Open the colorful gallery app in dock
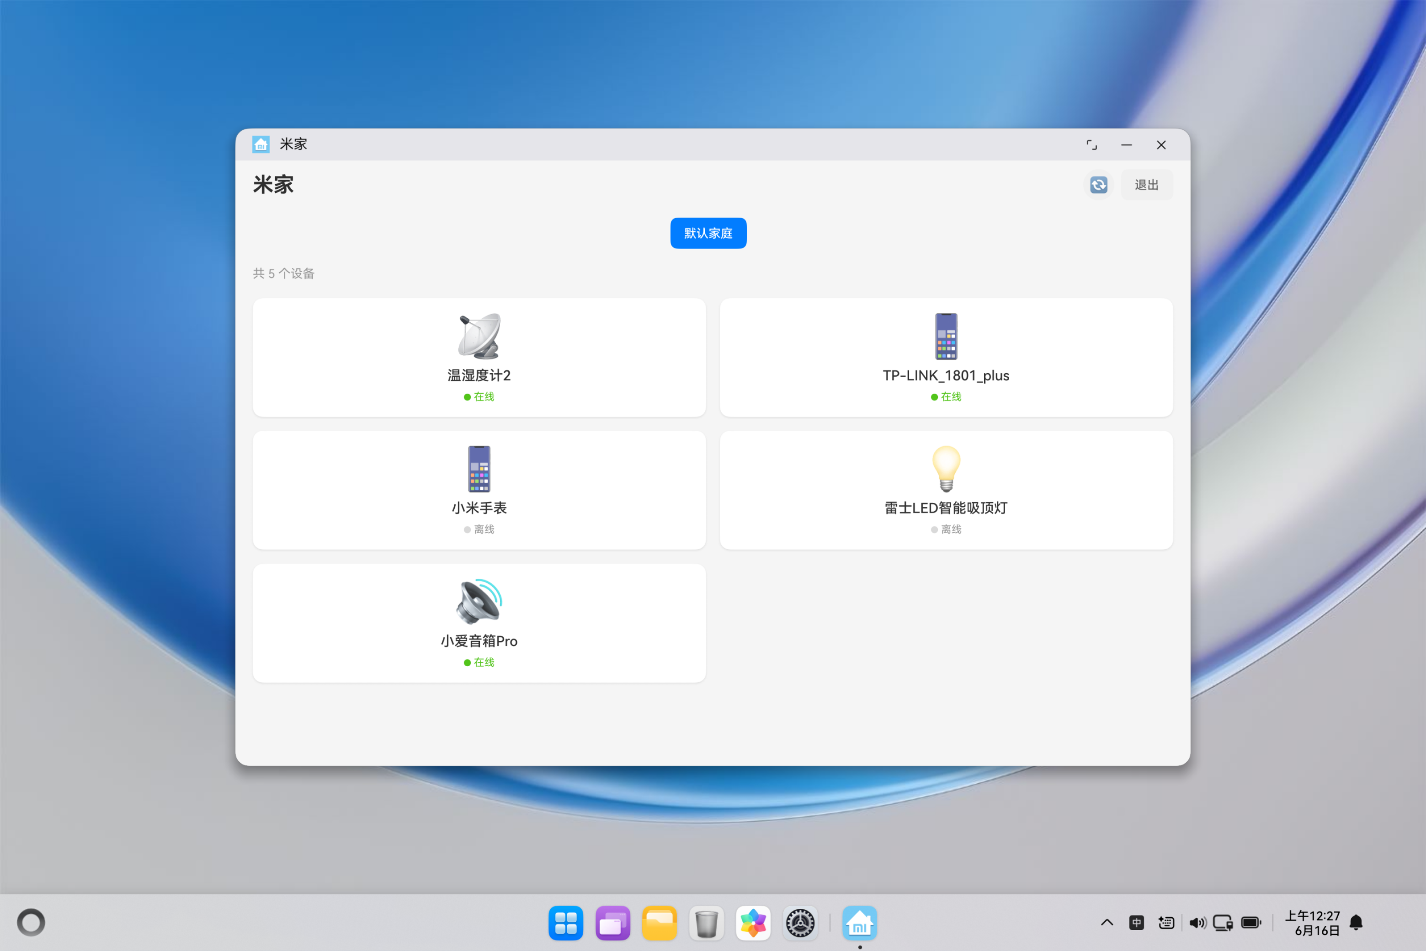The width and height of the screenshot is (1426, 951). 753,923
